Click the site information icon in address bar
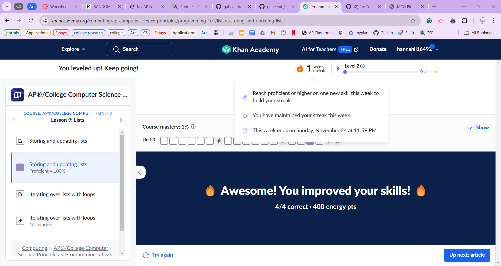 coord(45,21)
